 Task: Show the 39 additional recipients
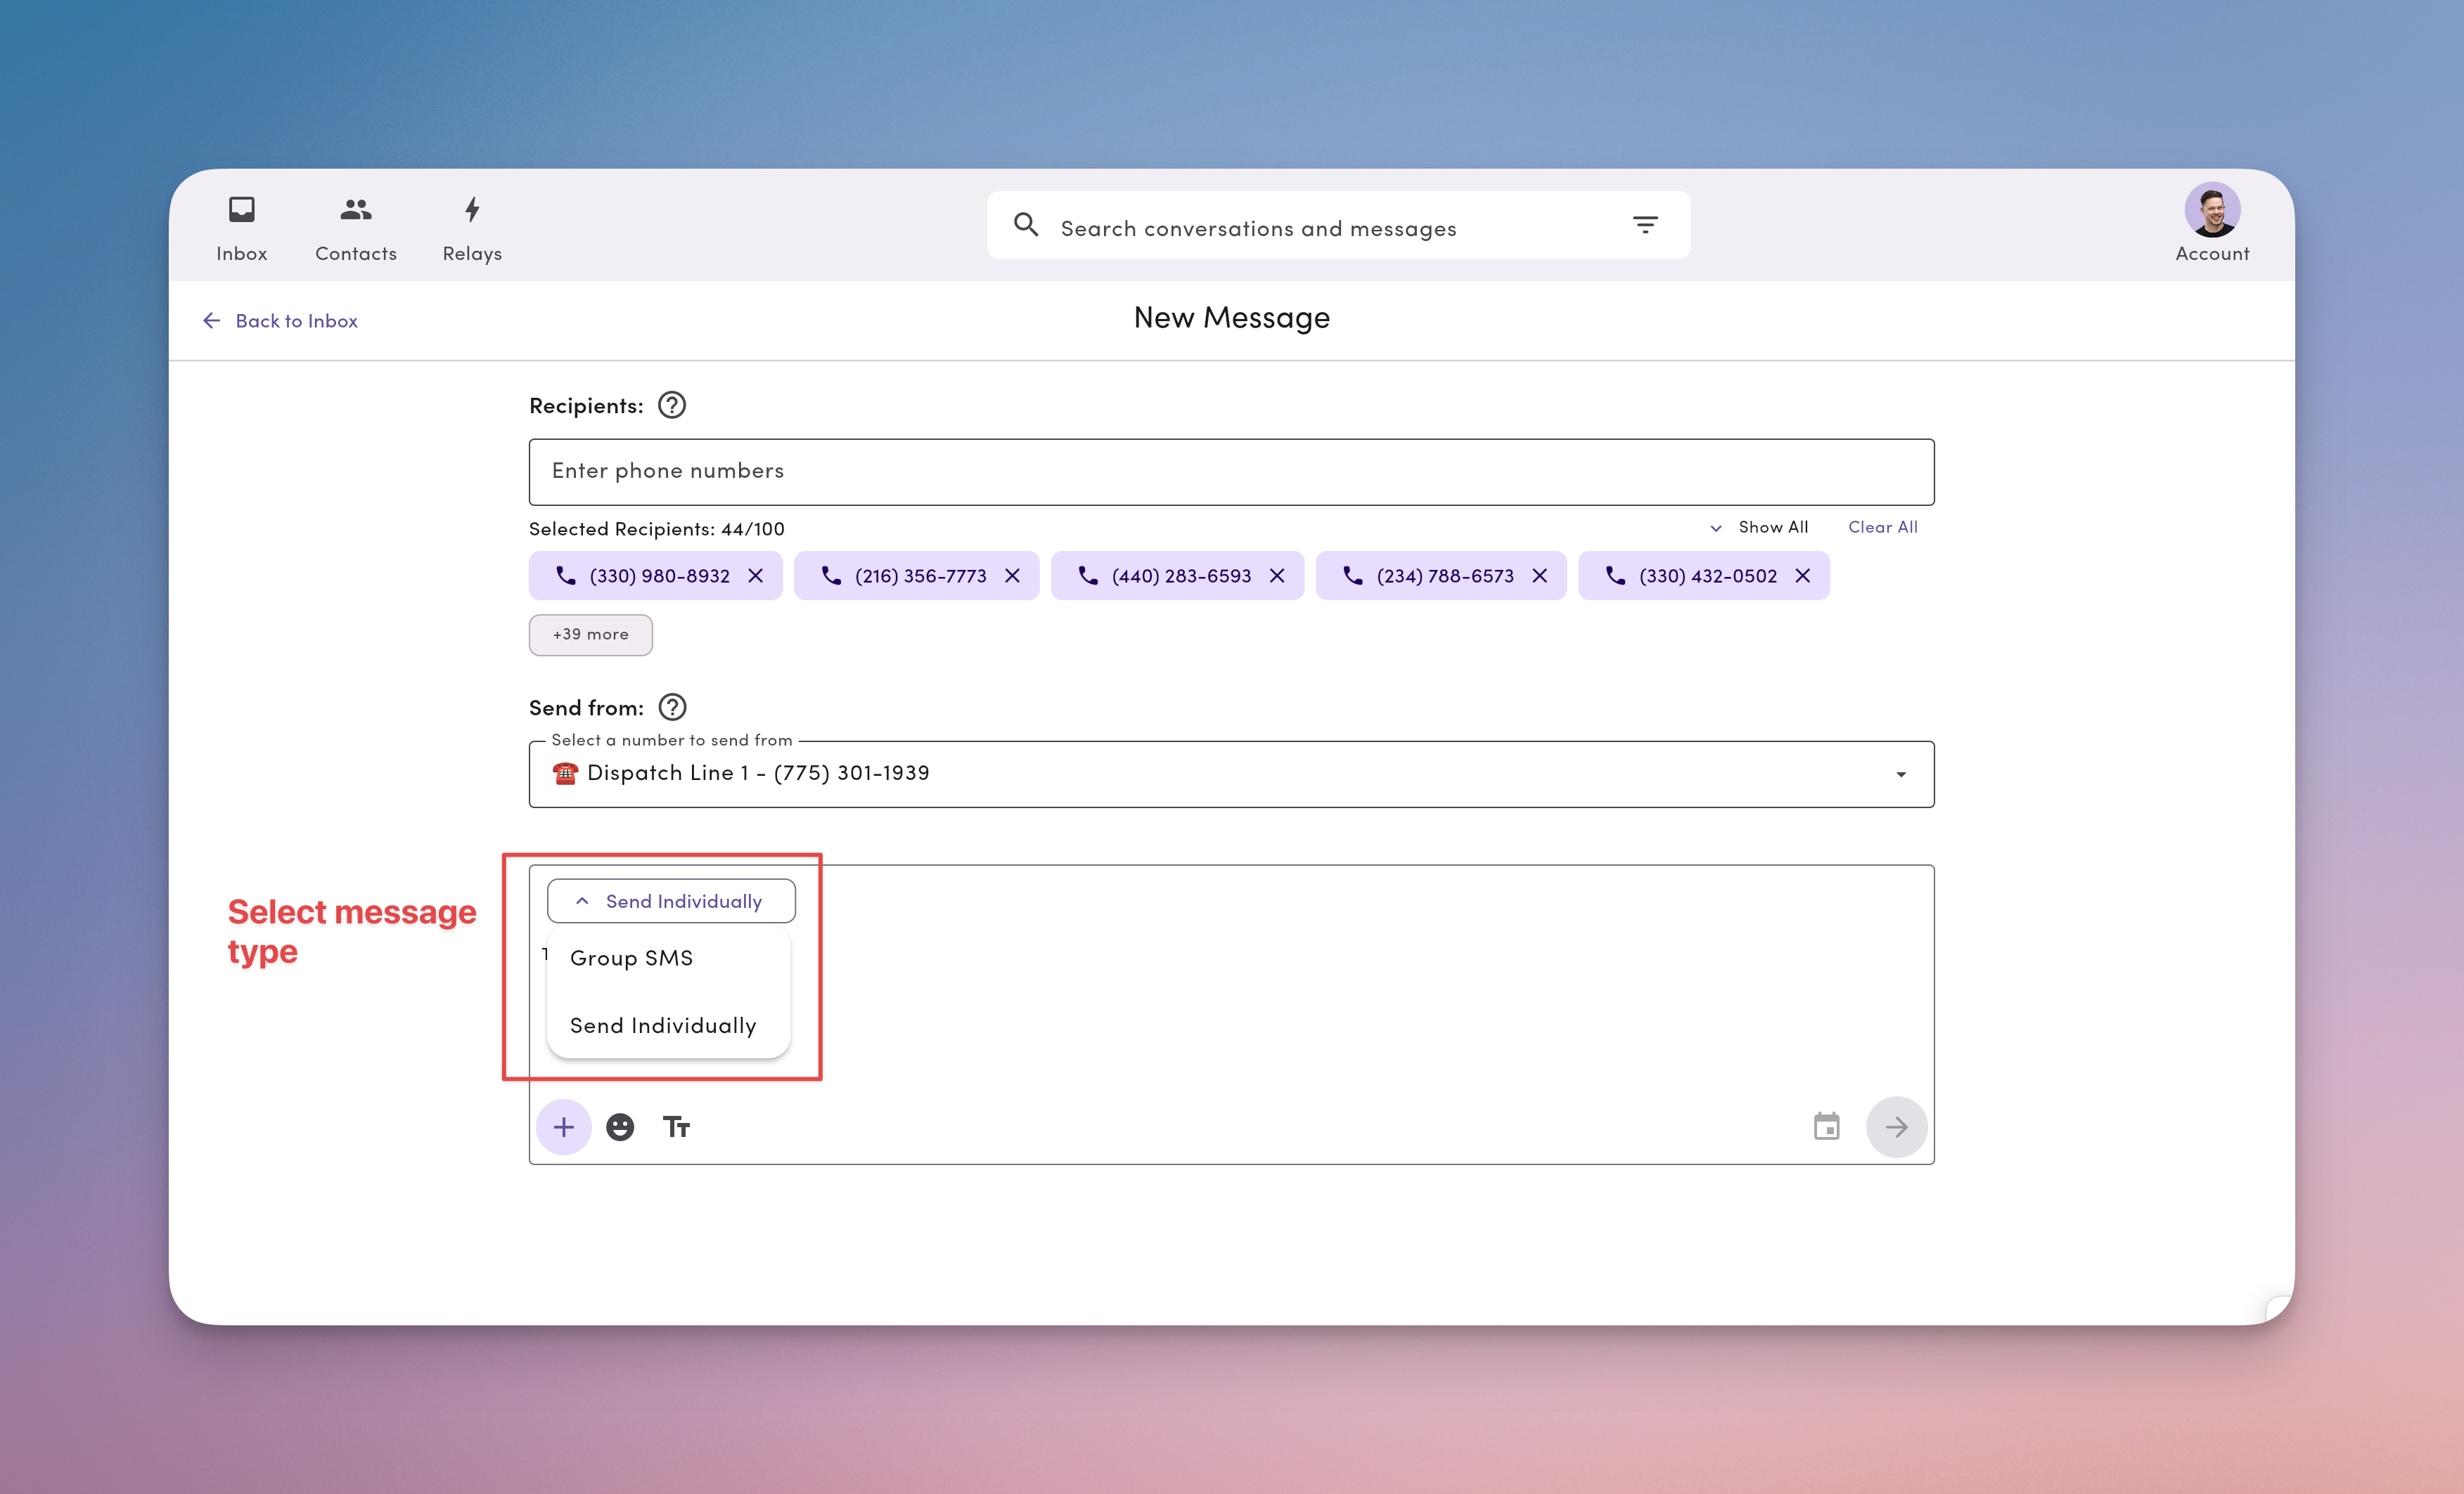point(590,635)
